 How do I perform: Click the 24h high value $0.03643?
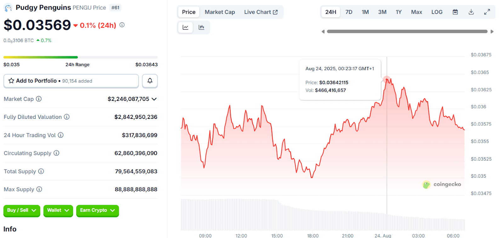click(x=146, y=64)
